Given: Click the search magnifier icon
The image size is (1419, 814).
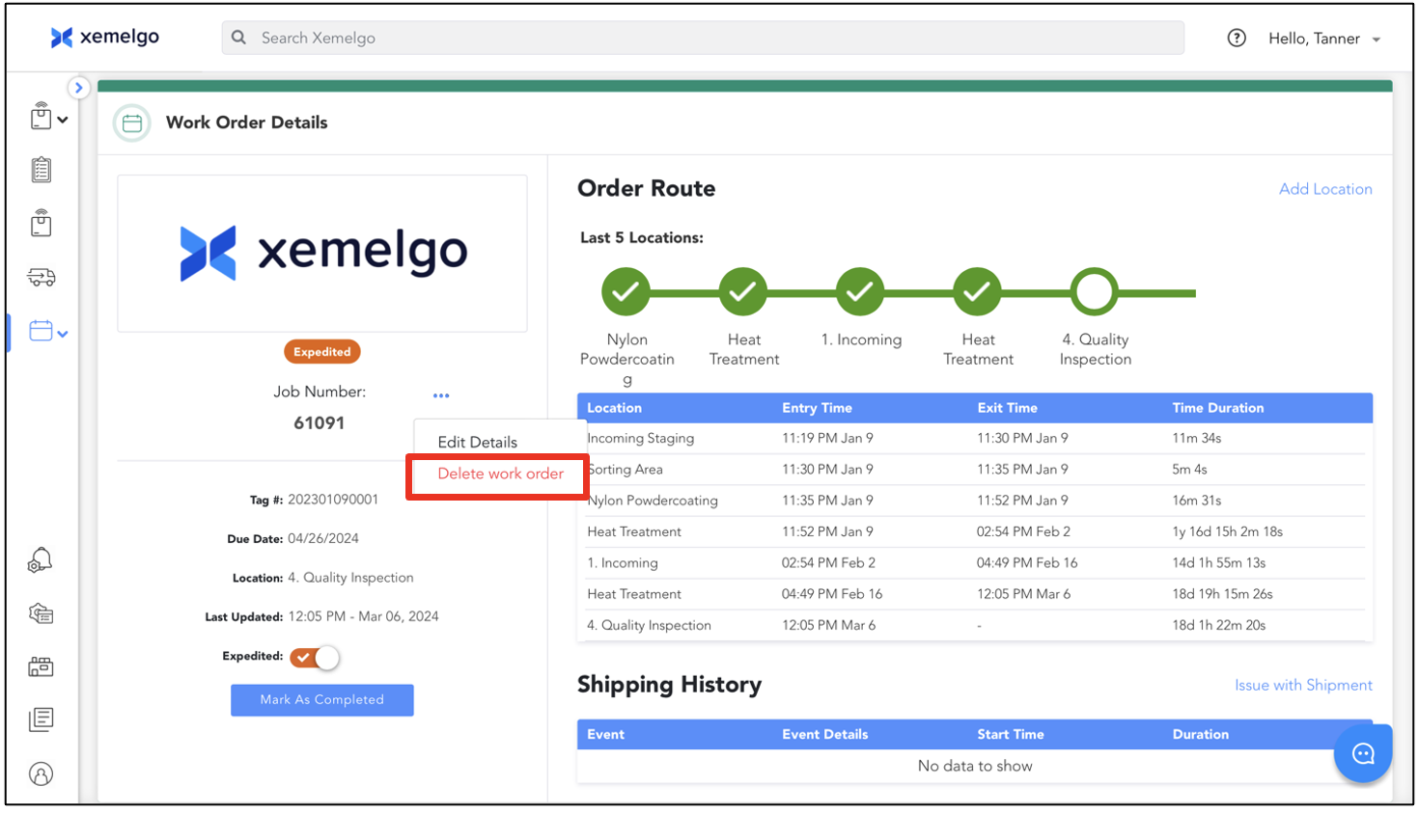Looking at the screenshot, I should point(238,38).
